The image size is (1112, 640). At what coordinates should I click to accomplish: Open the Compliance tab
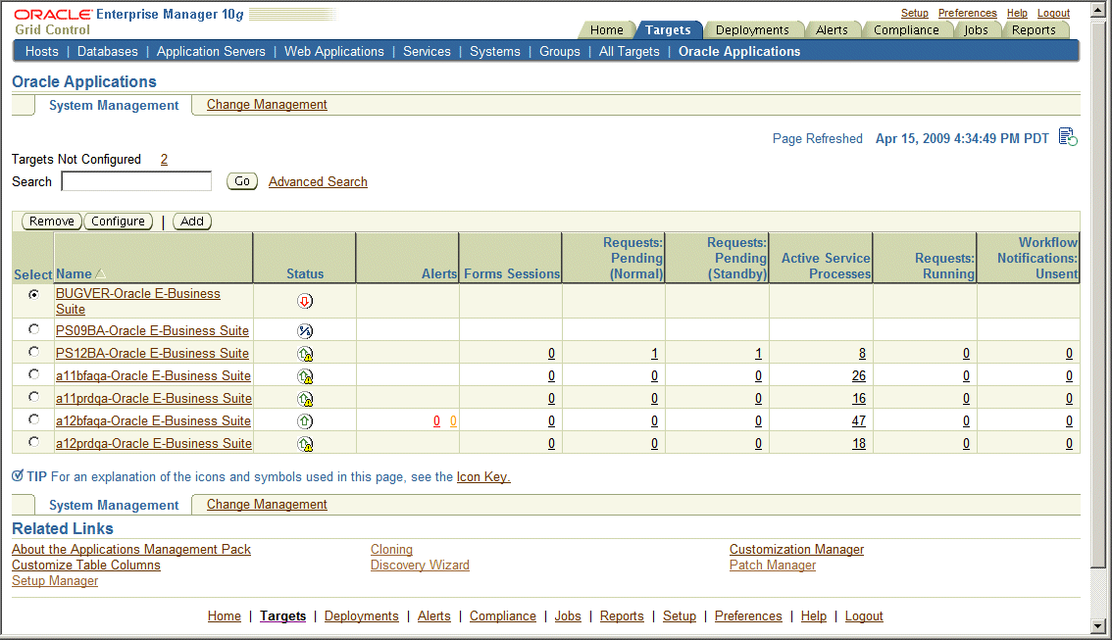click(906, 29)
